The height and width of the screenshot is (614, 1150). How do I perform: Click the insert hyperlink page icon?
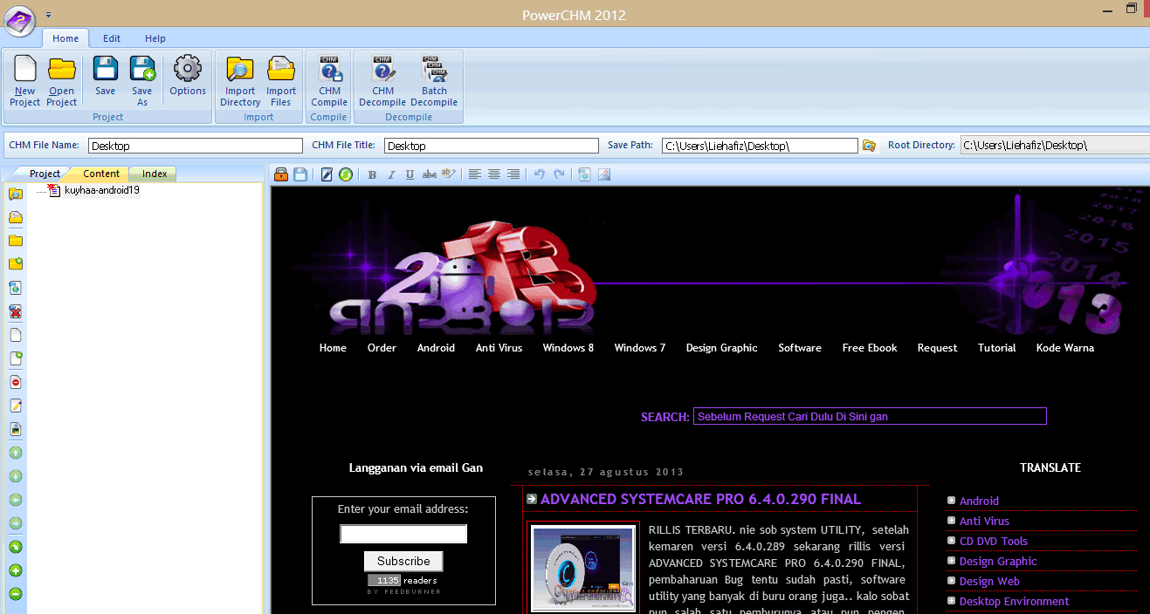585,174
